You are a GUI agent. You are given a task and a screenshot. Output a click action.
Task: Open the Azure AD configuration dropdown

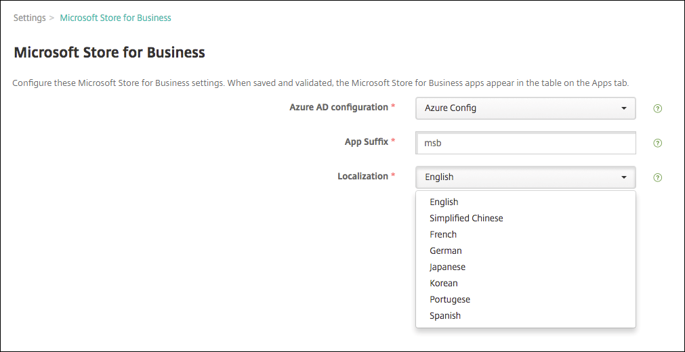point(524,108)
